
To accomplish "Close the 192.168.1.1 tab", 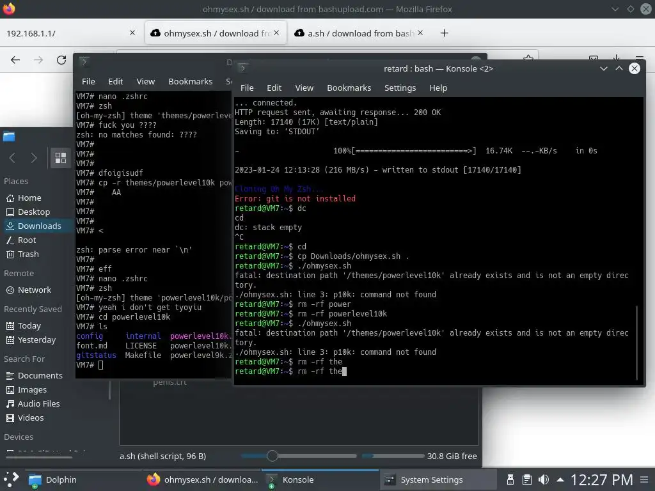I will click(132, 33).
